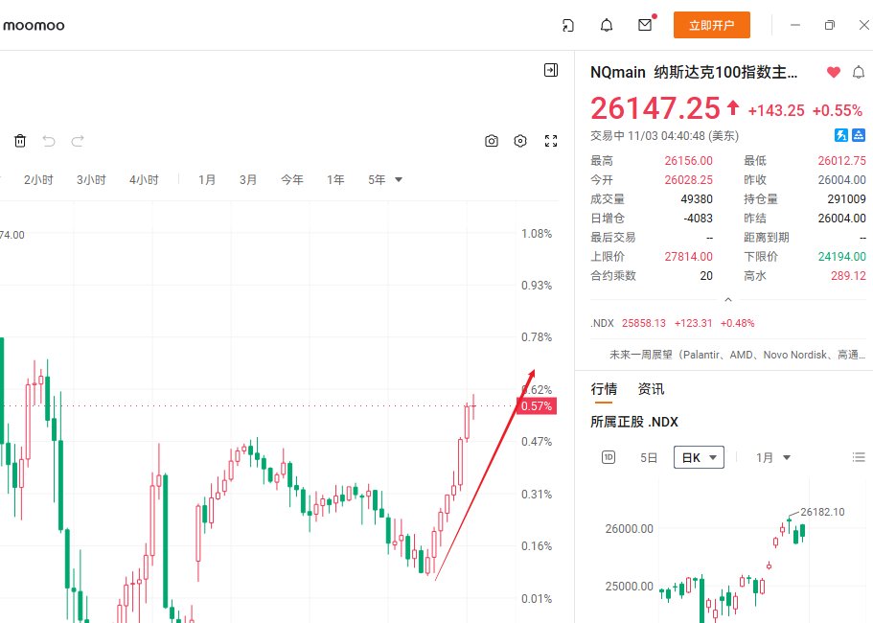Select the 3小时 timeframe
The image size is (873, 623).
pos(91,180)
